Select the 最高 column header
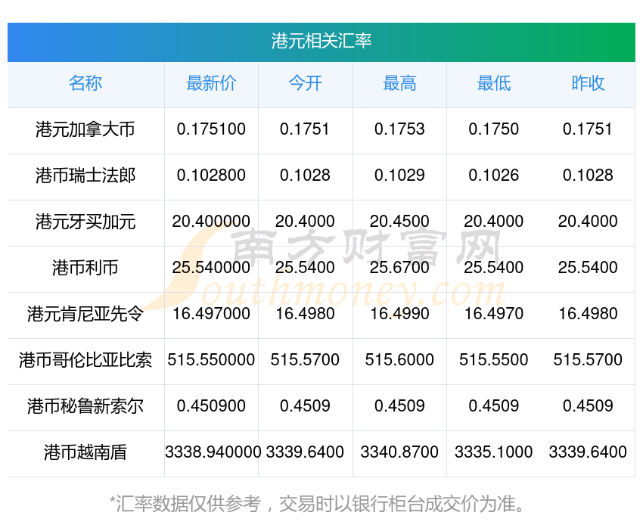 399,83
